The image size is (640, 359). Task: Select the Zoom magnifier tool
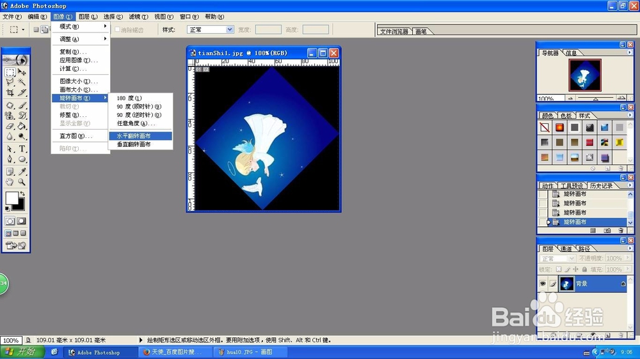22,182
